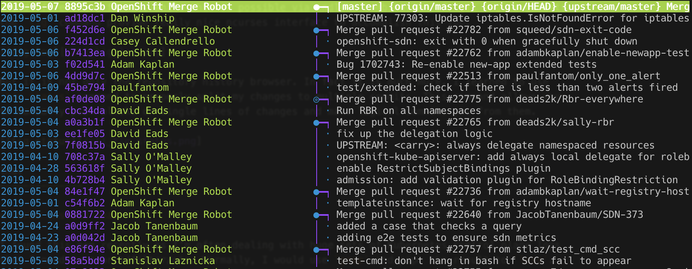This screenshot has width=692, height=269.
Task: Click the merge graph node beside commit 4dd9d7c
Action: pos(316,76)
